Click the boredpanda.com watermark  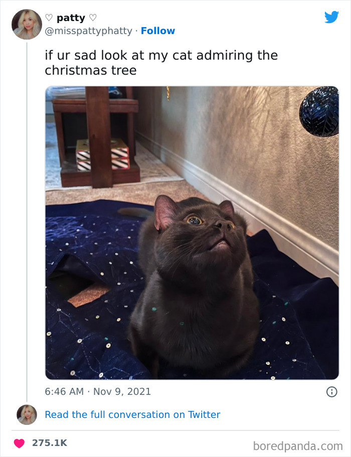pos(298,444)
